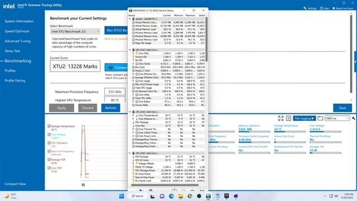The height and width of the screenshot is (201, 357).
Task: Click the Refresh button
Action: coord(110,108)
